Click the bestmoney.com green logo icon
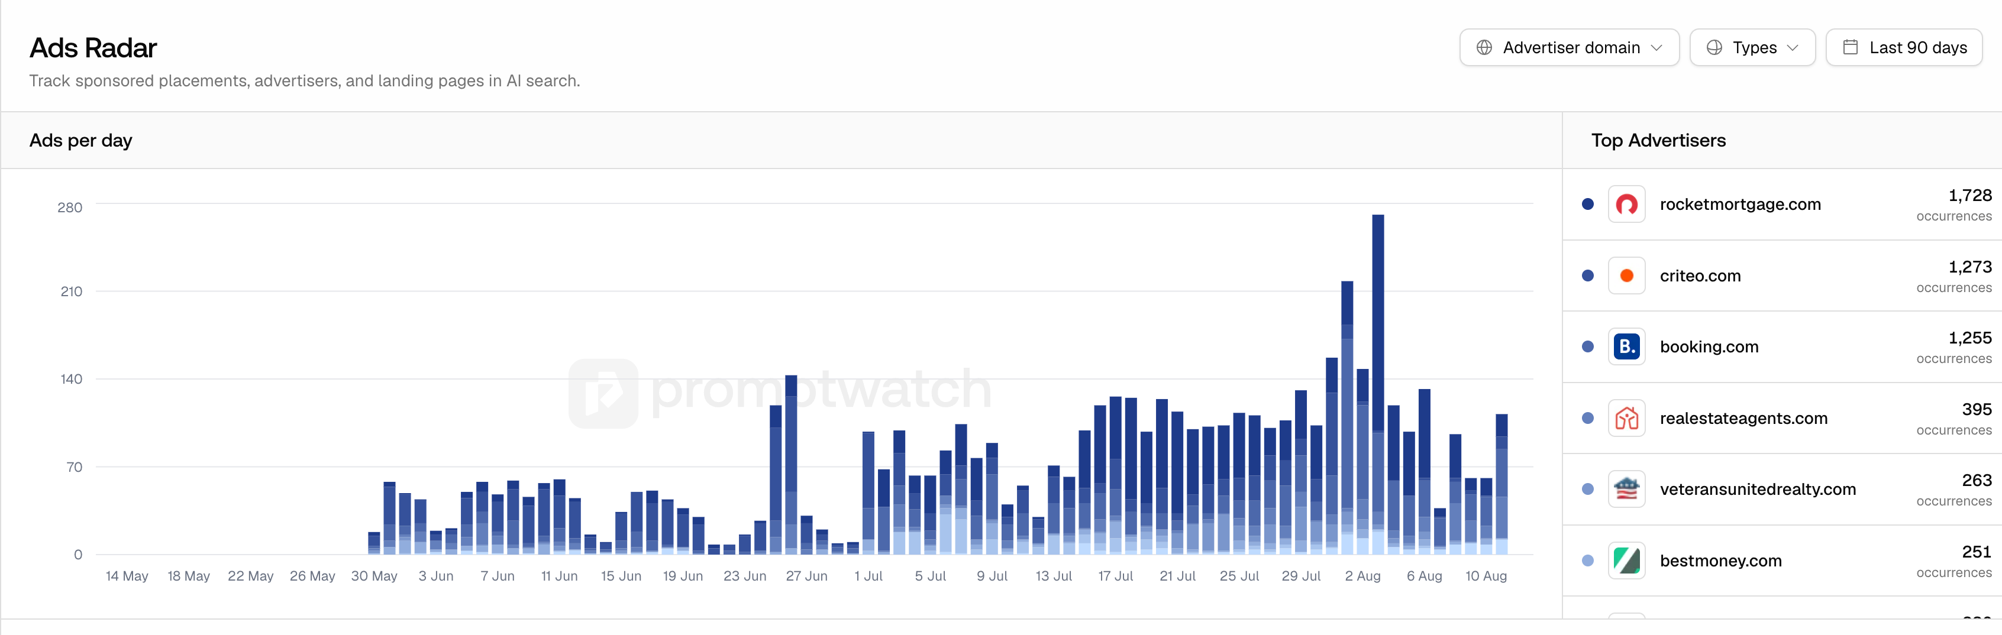The height and width of the screenshot is (635, 2002). 1626,561
